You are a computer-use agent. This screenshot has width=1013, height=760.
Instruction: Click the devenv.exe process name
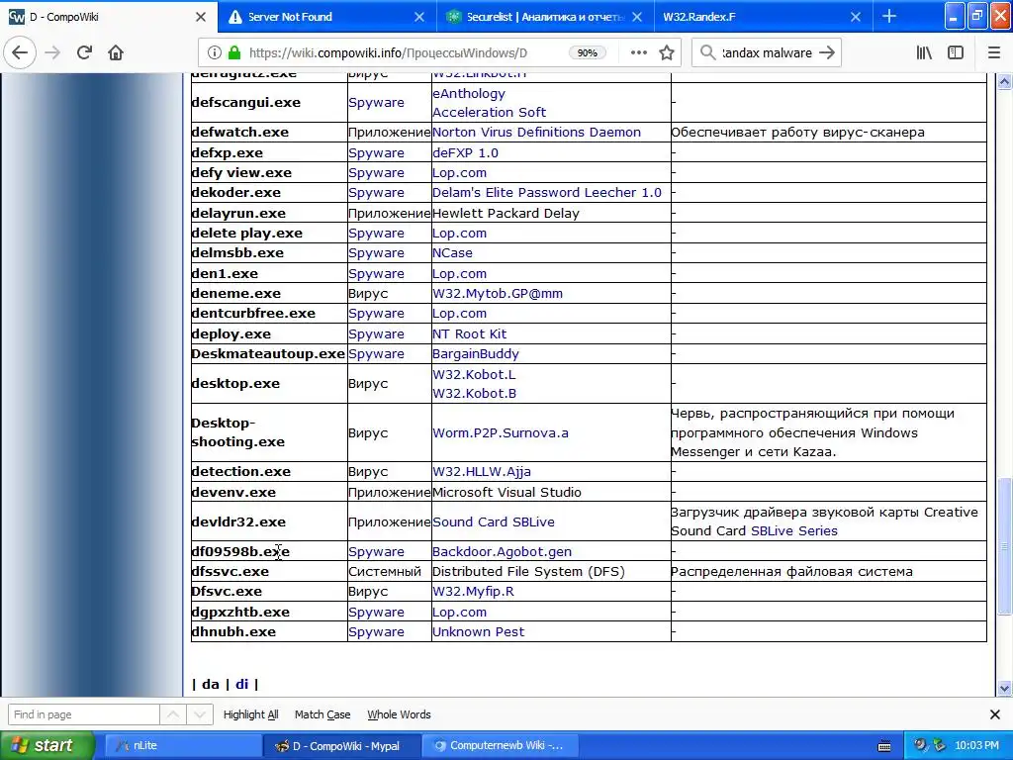point(233,492)
